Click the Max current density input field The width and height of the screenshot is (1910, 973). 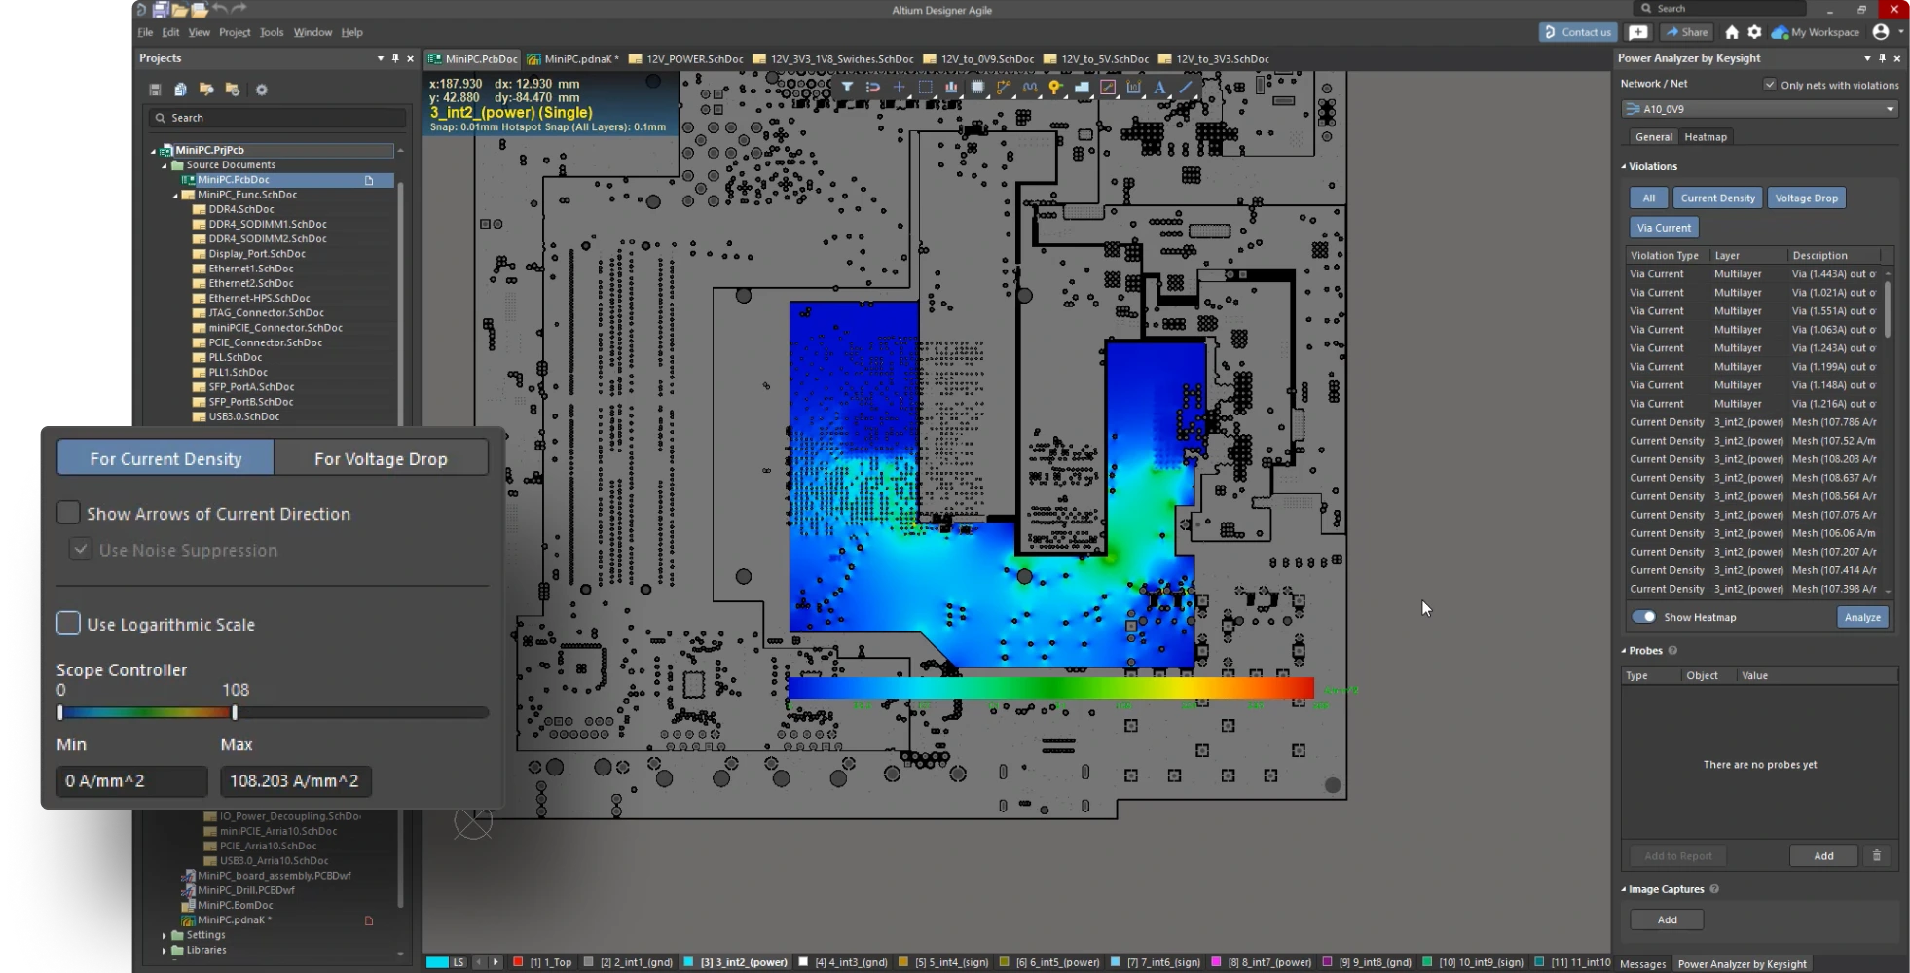[295, 780]
